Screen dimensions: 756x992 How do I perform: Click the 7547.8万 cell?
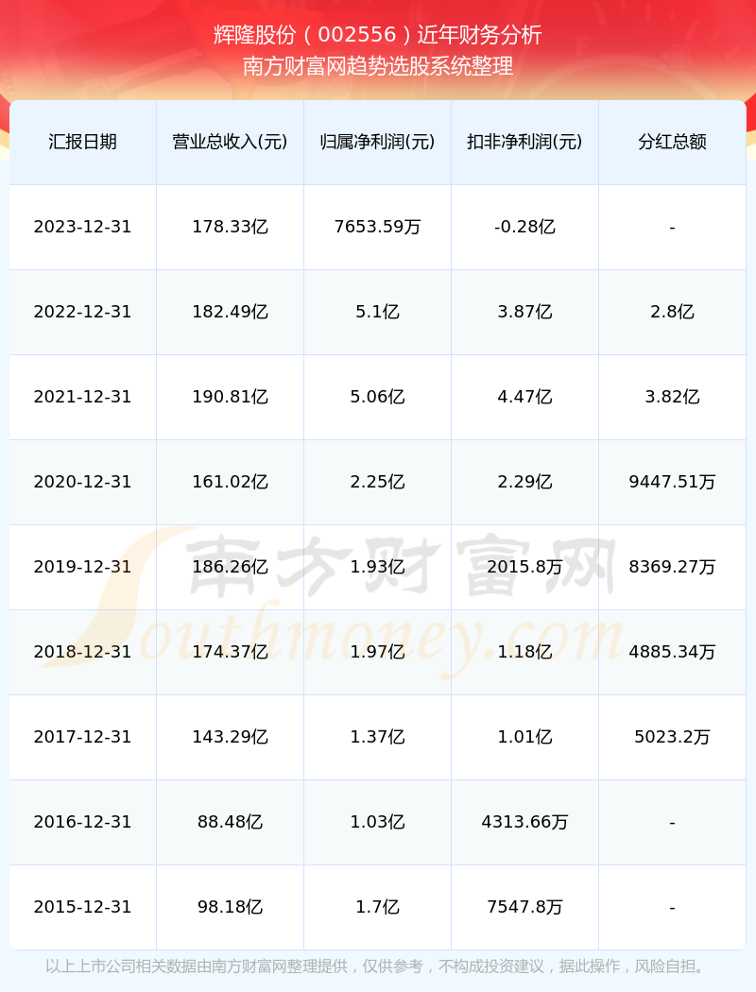tap(525, 907)
